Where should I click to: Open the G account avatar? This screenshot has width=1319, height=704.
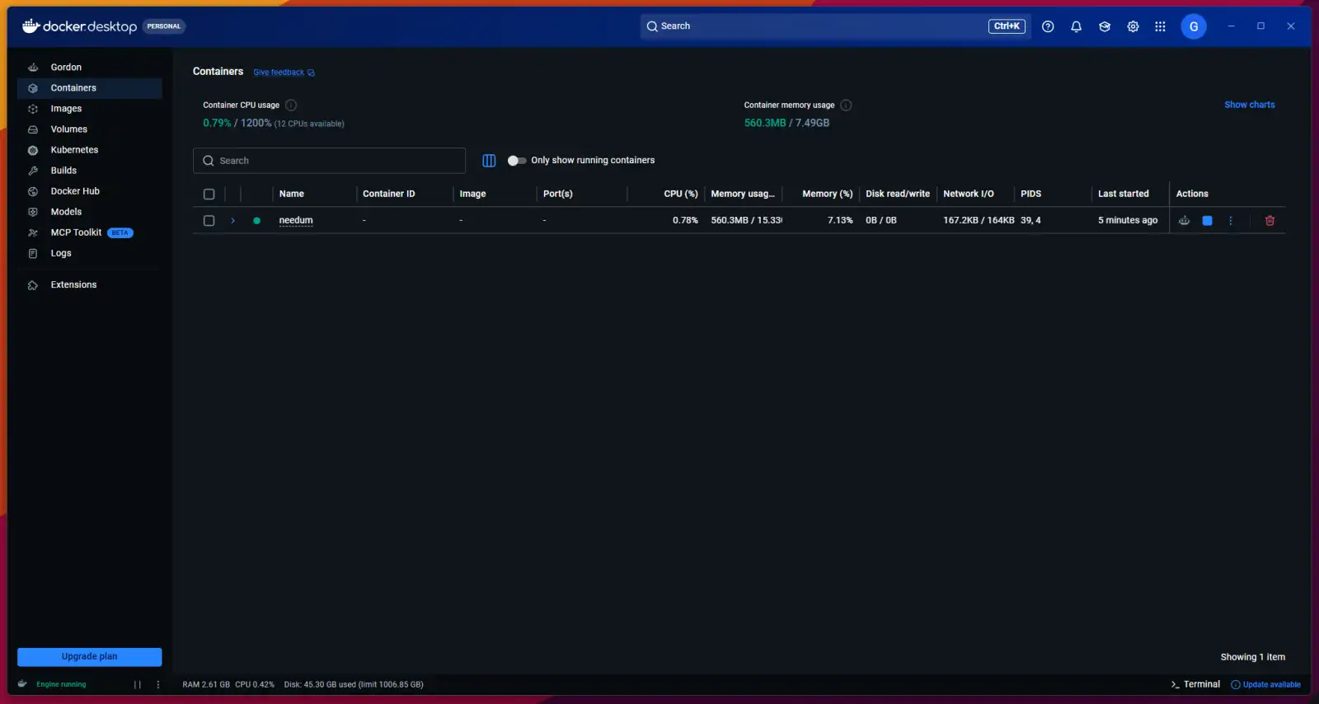click(x=1193, y=26)
